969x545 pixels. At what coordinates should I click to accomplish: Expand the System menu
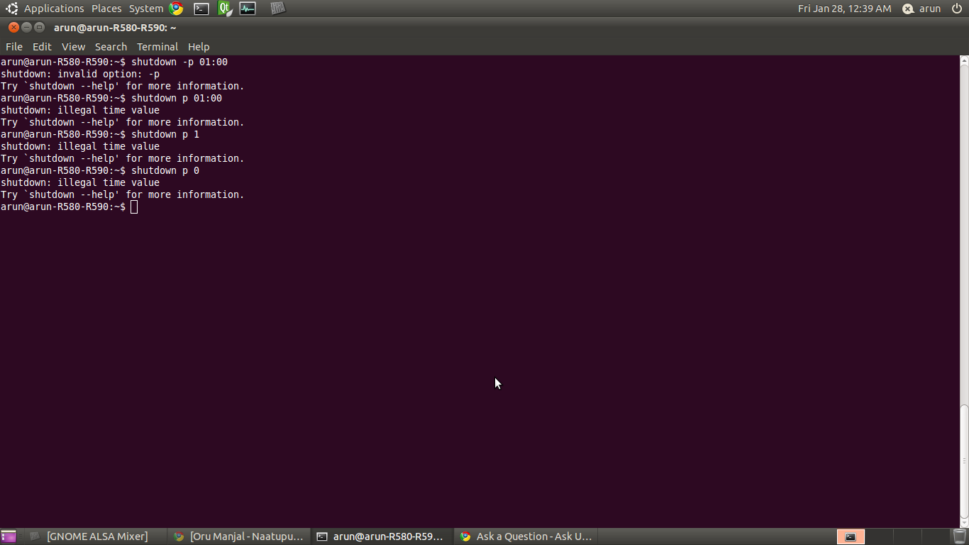pyautogui.click(x=146, y=9)
